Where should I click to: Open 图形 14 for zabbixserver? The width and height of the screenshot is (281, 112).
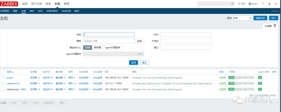tap(72, 83)
